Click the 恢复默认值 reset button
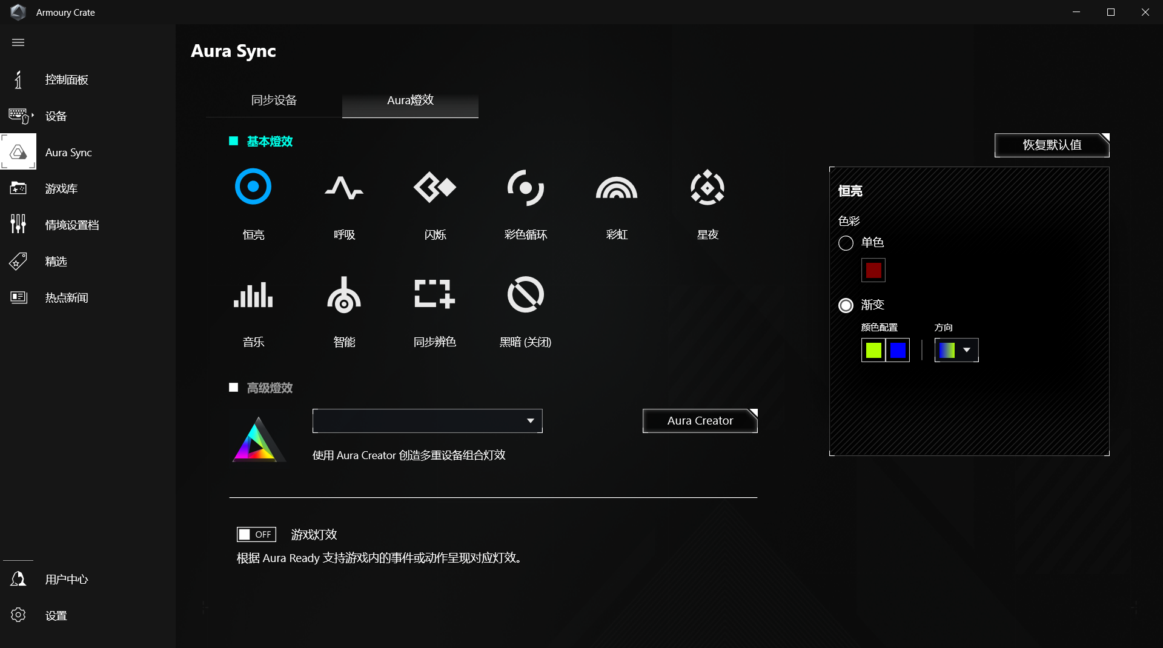Viewport: 1163px width, 648px height. click(x=1052, y=145)
